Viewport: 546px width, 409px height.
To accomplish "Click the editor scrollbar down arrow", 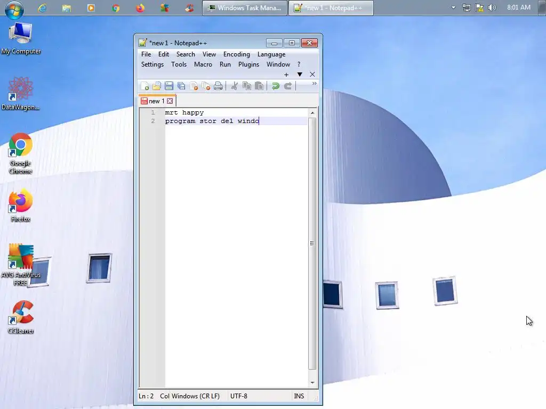I will click(312, 382).
